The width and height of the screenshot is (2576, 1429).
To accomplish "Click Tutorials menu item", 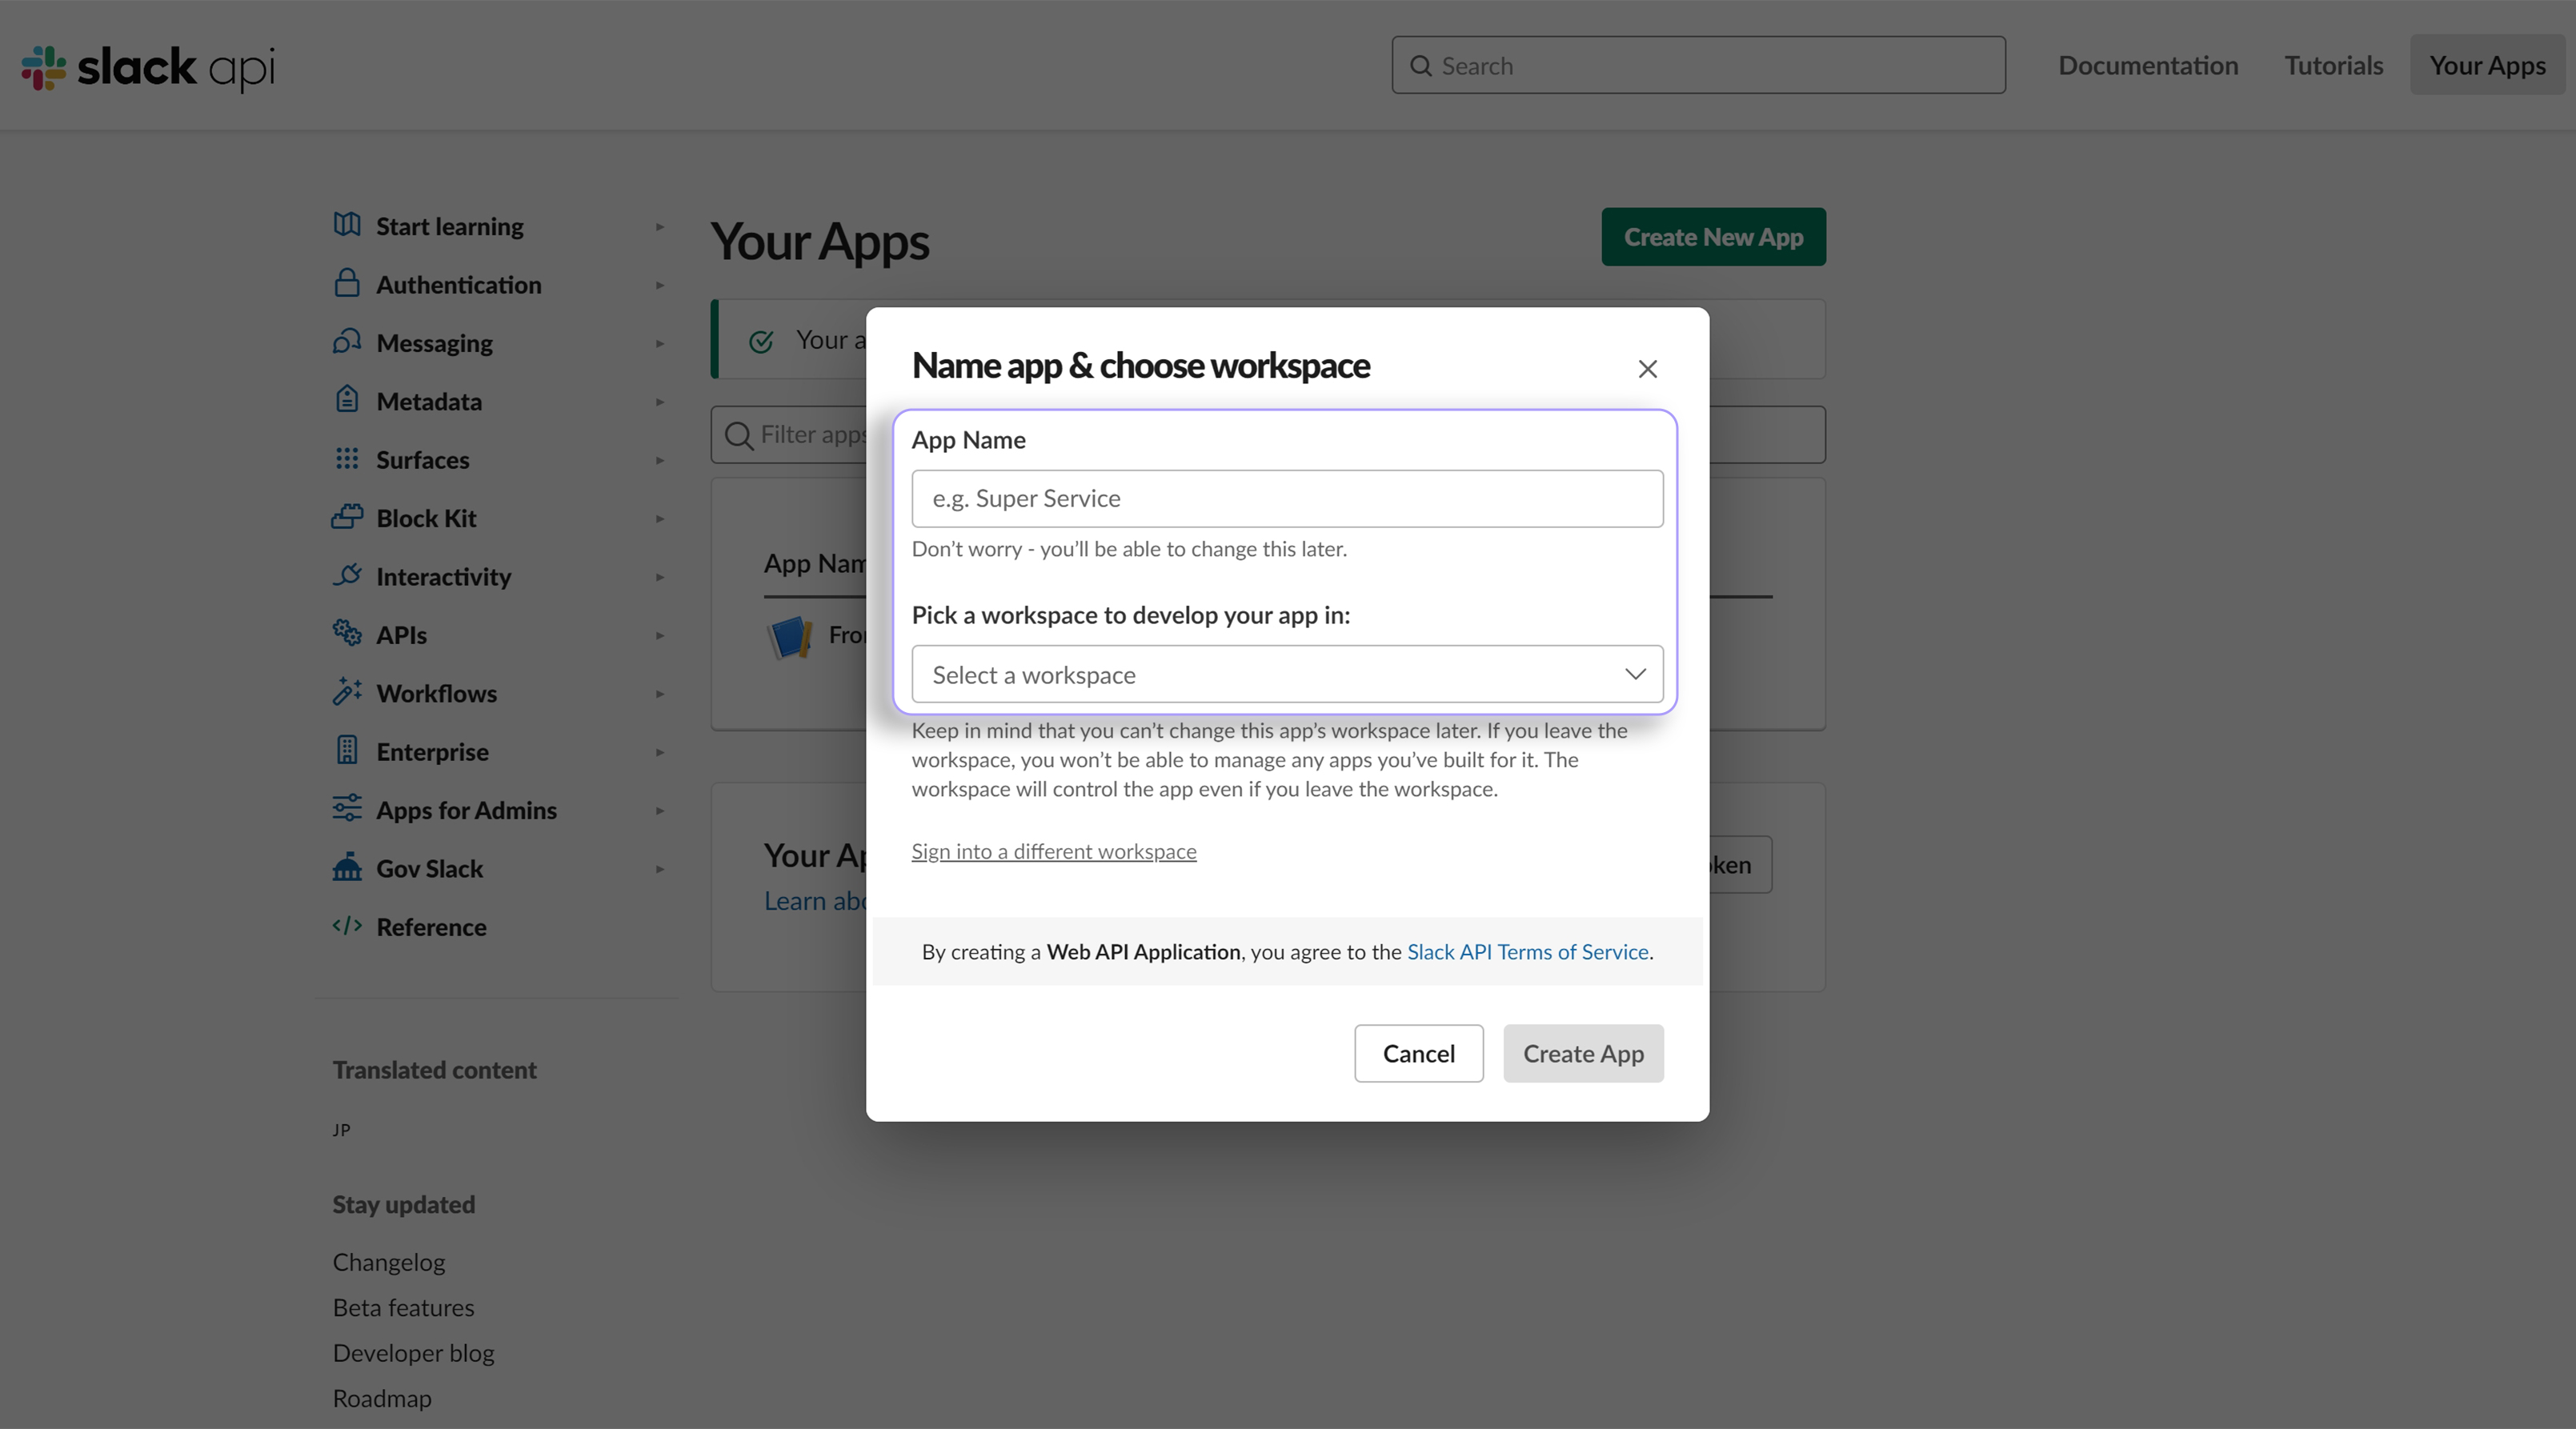I will tap(2334, 65).
